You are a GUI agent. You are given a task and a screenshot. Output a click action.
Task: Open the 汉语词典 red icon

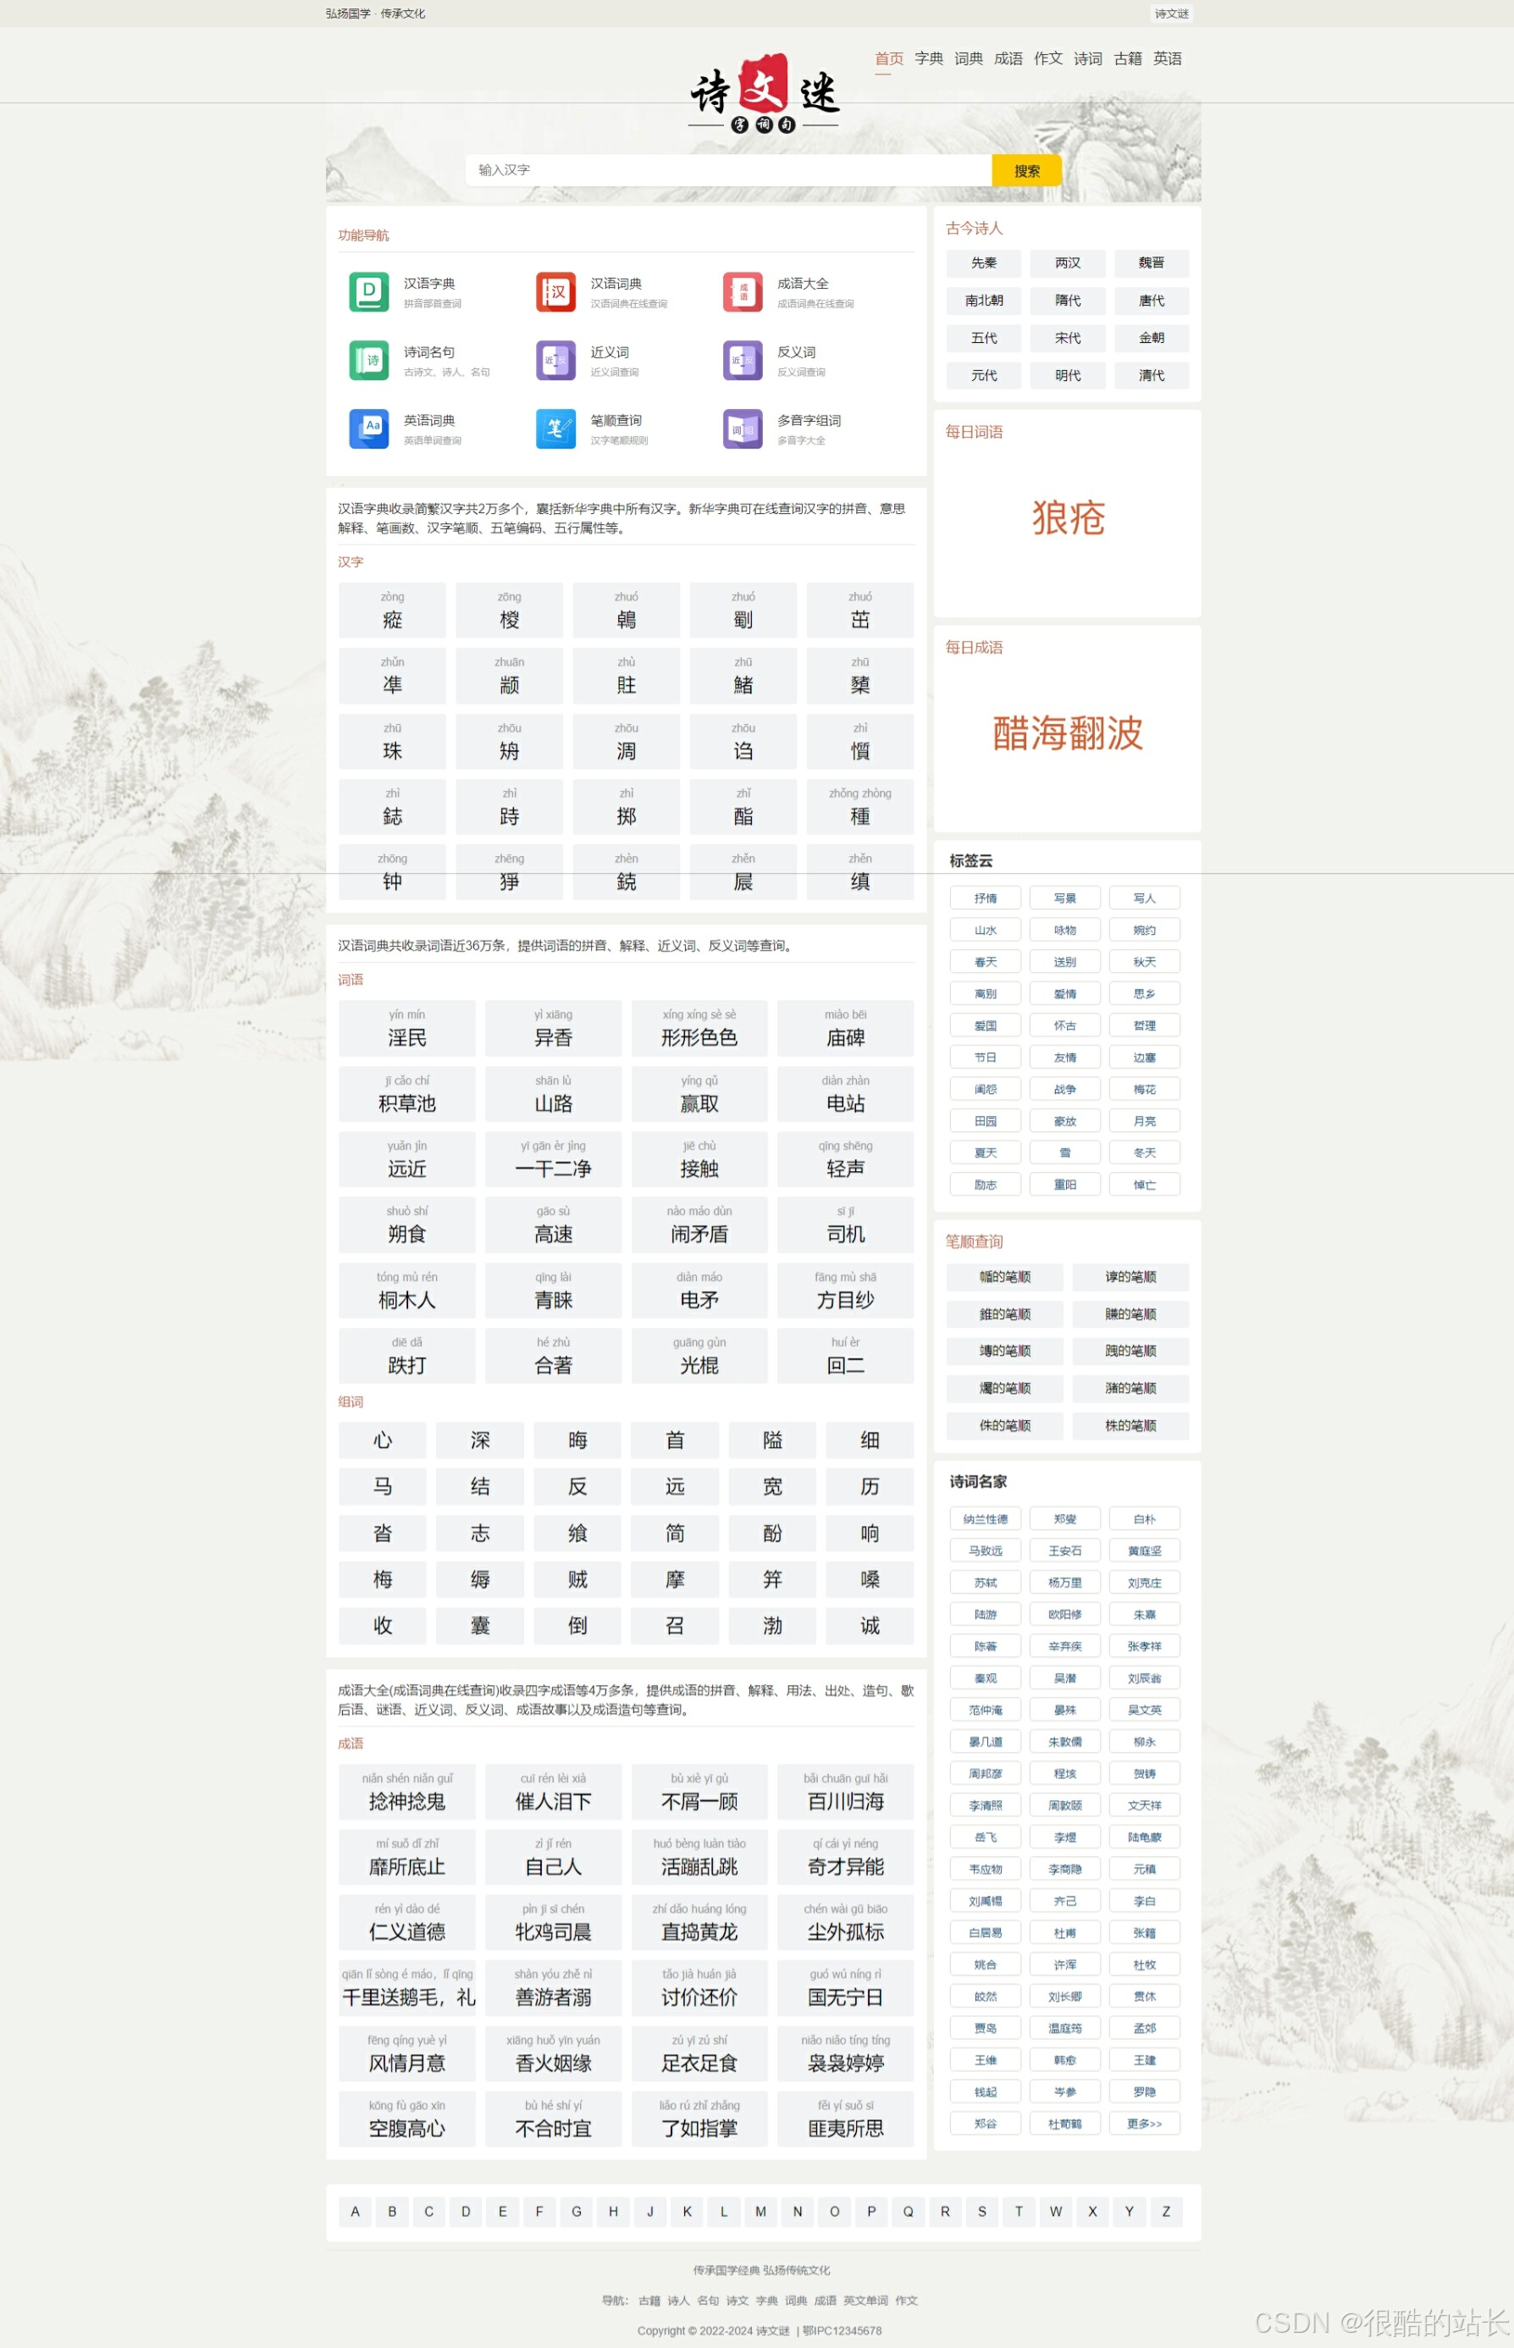[x=555, y=292]
